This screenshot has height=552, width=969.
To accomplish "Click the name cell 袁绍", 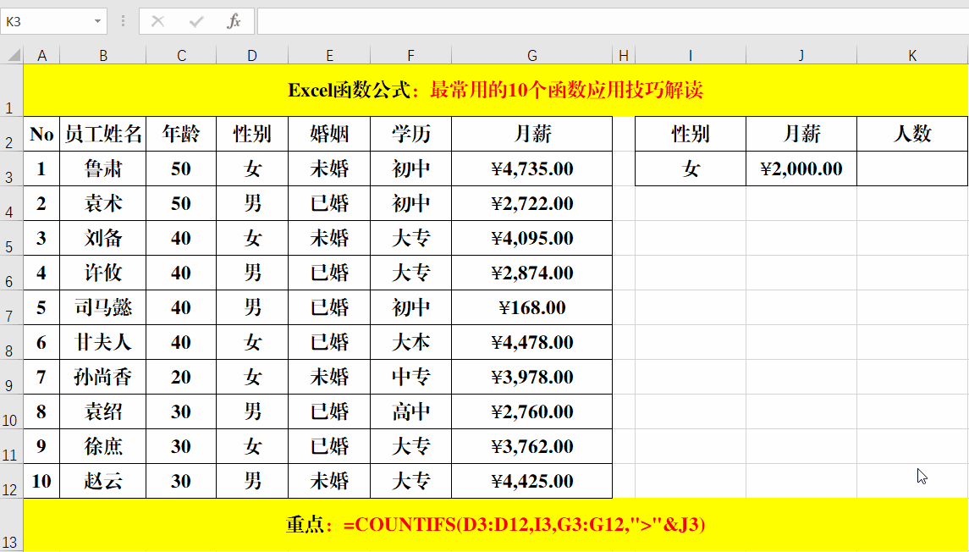I will point(102,411).
